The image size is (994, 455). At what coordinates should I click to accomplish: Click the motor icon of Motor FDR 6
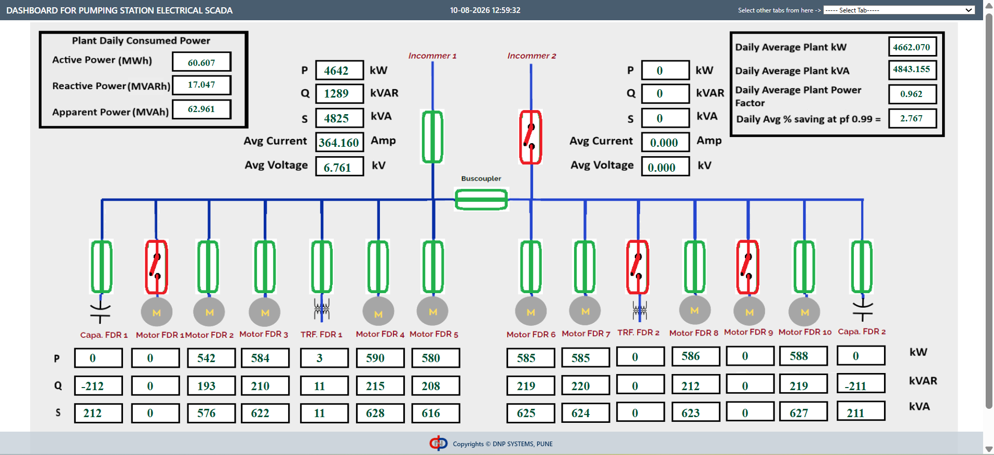531,312
